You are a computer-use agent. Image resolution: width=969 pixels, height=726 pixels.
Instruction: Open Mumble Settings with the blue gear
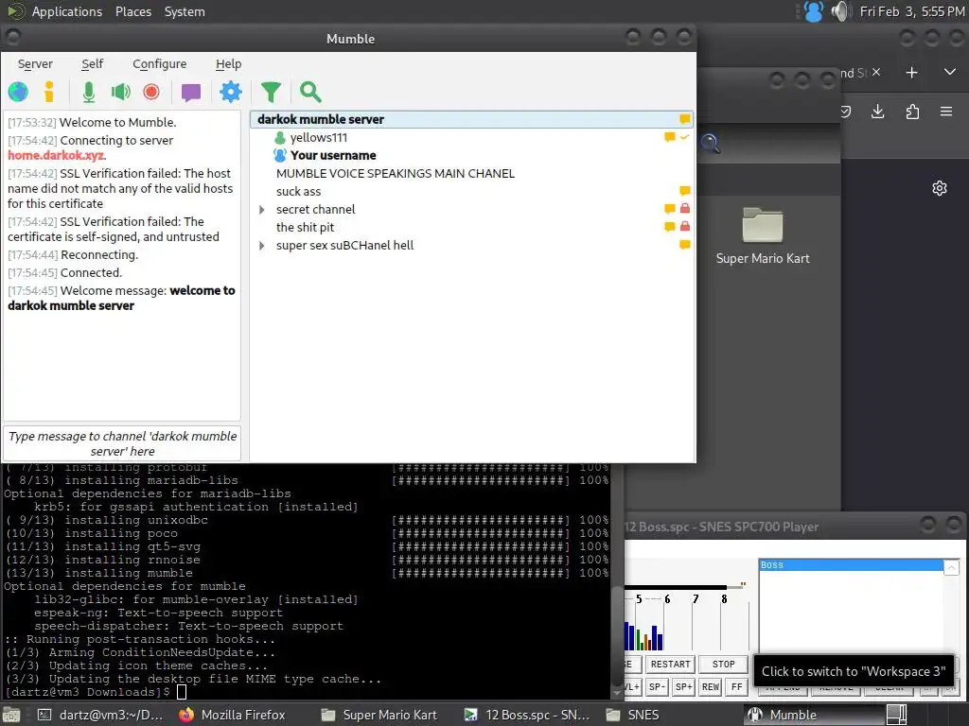pyautogui.click(x=231, y=92)
